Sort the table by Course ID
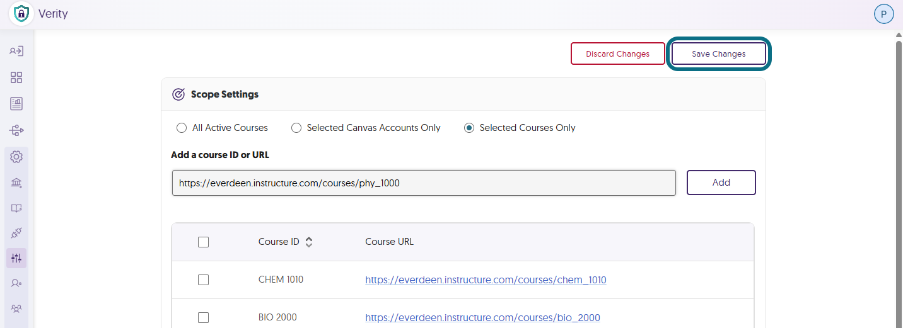The width and height of the screenshot is (903, 328). pos(309,242)
